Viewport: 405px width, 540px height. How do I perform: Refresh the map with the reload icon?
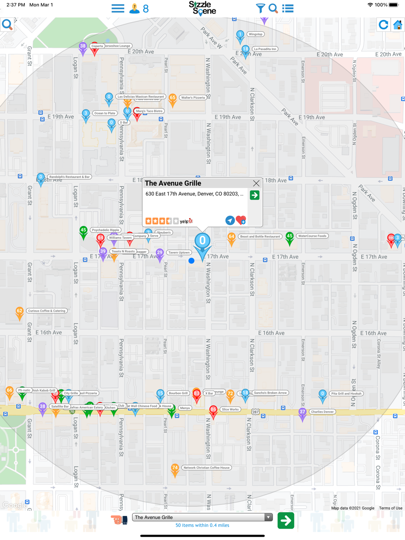[383, 25]
